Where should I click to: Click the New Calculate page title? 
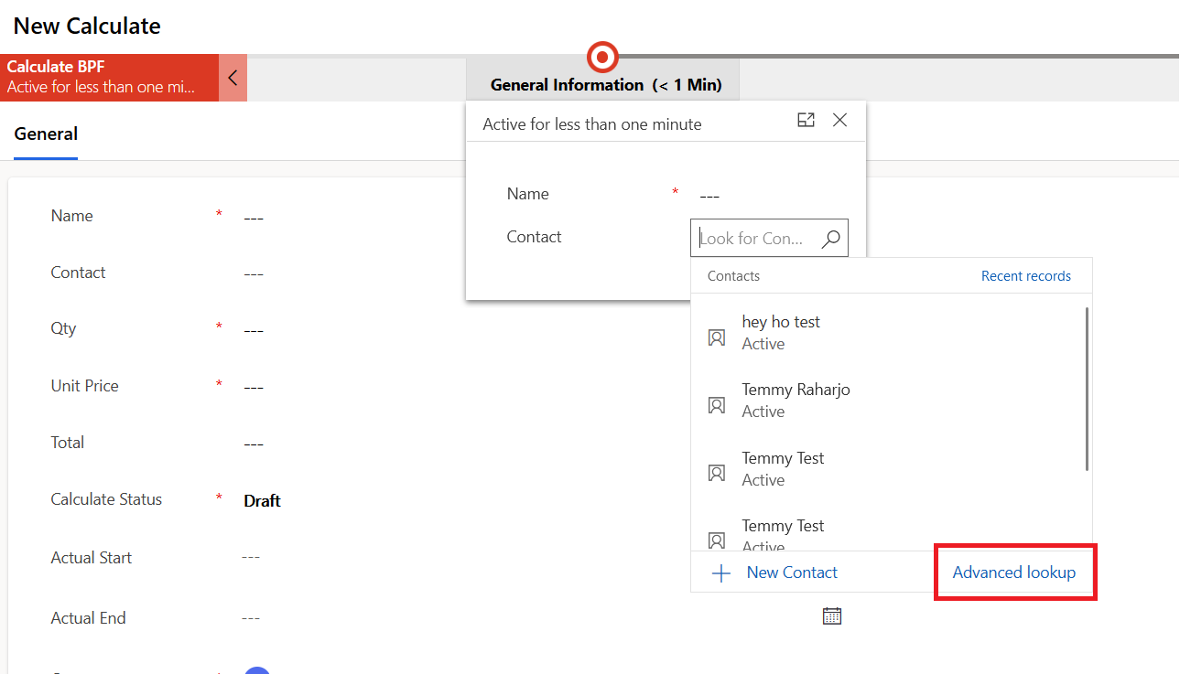[87, 26]
